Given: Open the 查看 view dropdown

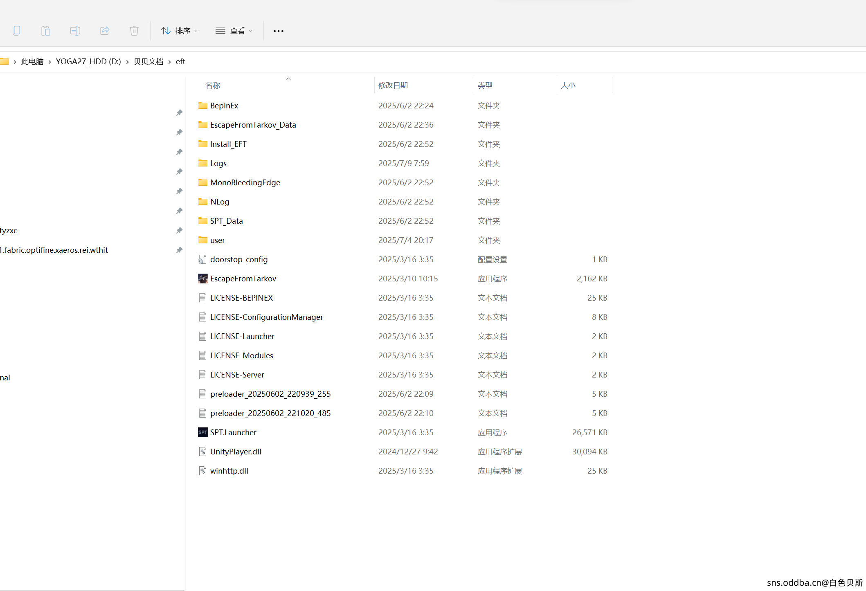Looking at the screenshot, I should coord(234,31).
